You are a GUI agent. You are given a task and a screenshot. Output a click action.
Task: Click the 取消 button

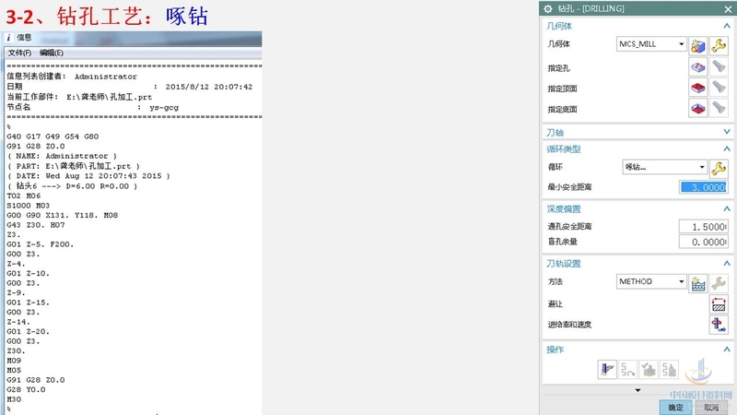tap(711, 408)
